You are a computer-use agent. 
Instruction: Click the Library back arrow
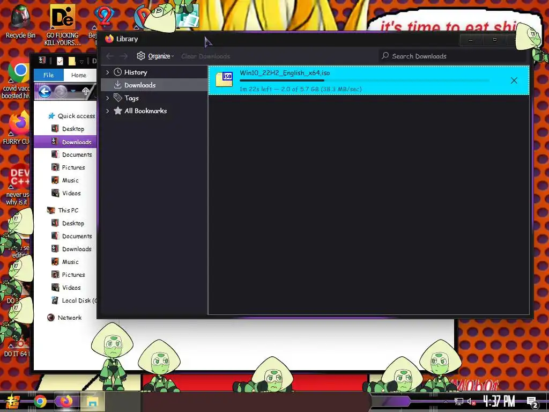tap(110, 56)
